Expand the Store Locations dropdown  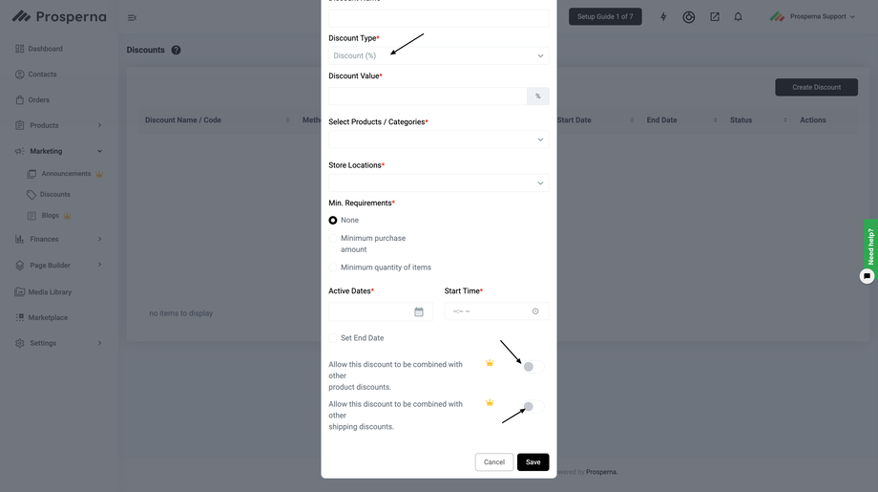(x=438, y=183)
